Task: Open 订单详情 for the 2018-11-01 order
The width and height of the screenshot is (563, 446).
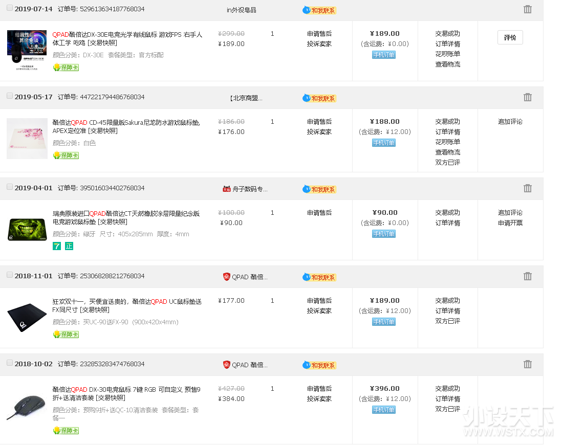Action: click(448, 311)
